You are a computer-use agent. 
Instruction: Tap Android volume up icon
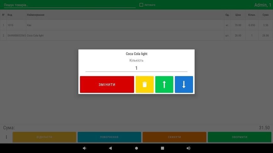(x=188, y=148)
